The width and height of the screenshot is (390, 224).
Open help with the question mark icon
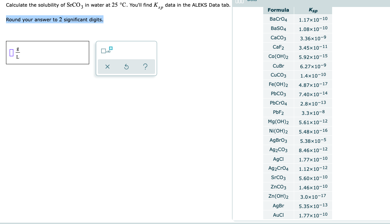click(145, 67)
